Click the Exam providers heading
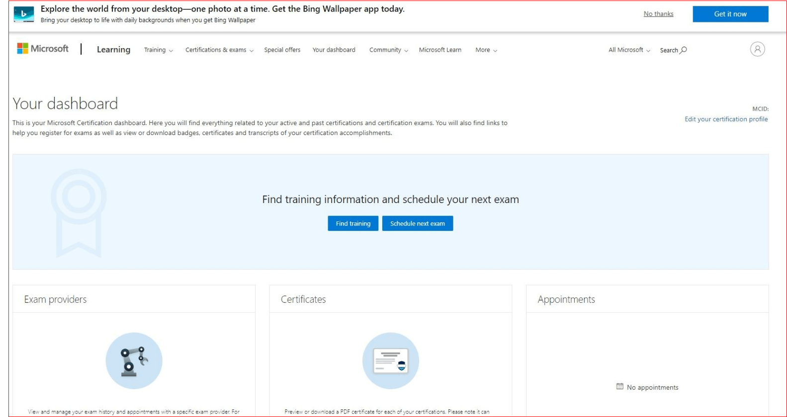Screen dimensions: 787x417 (x=55, y=299)
